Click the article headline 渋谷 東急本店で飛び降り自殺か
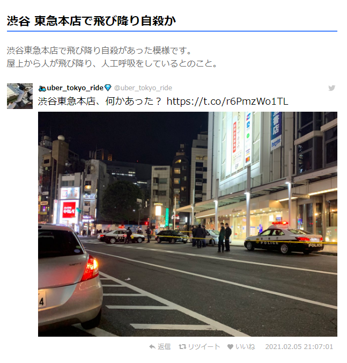 click(91, 21)
